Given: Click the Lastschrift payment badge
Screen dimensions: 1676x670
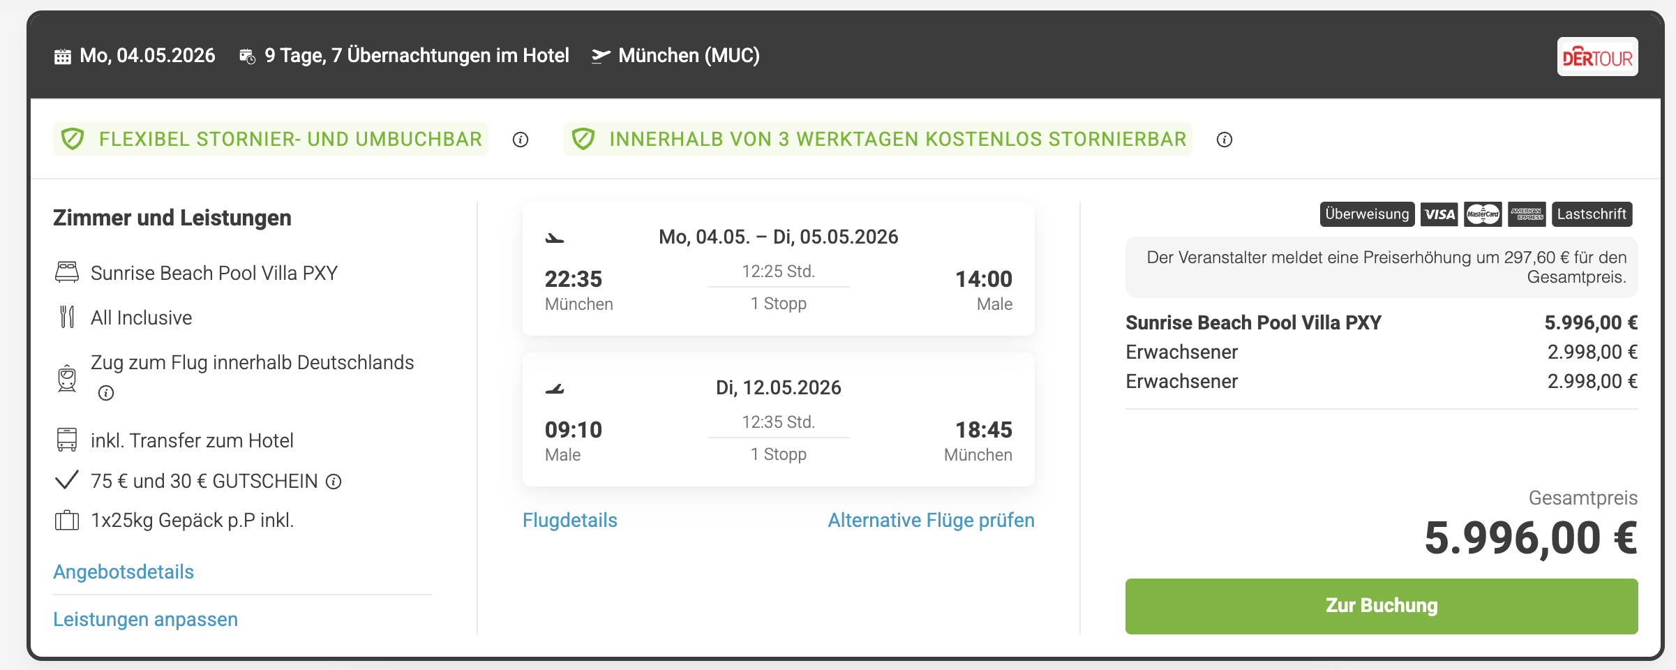Looking at the screenshot, I should pos(1592,214).
